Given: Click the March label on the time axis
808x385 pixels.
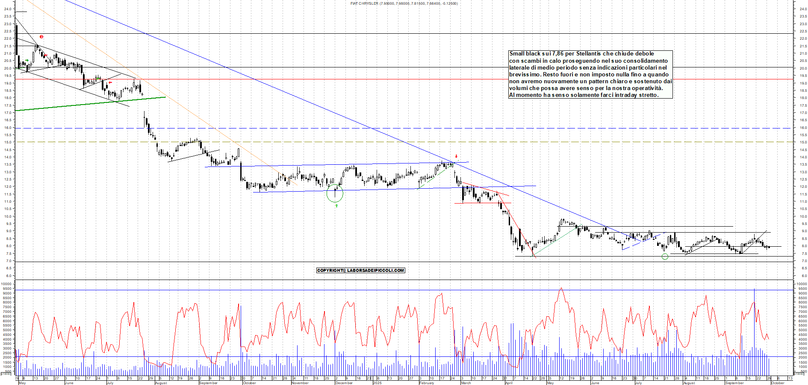Looking at the screenshot, I should click(x=466, y=383).
